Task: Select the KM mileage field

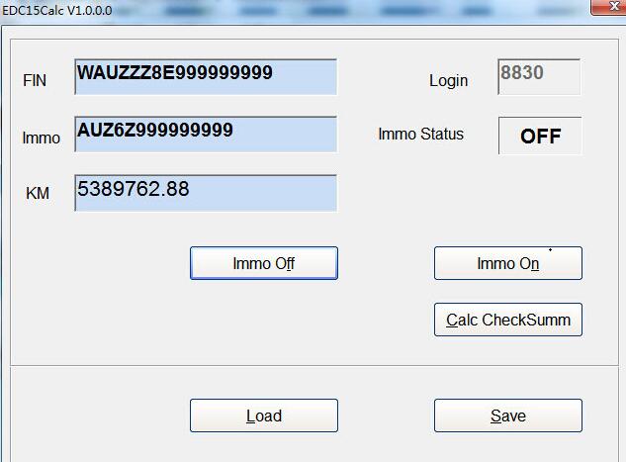Action: click(206, 192)
